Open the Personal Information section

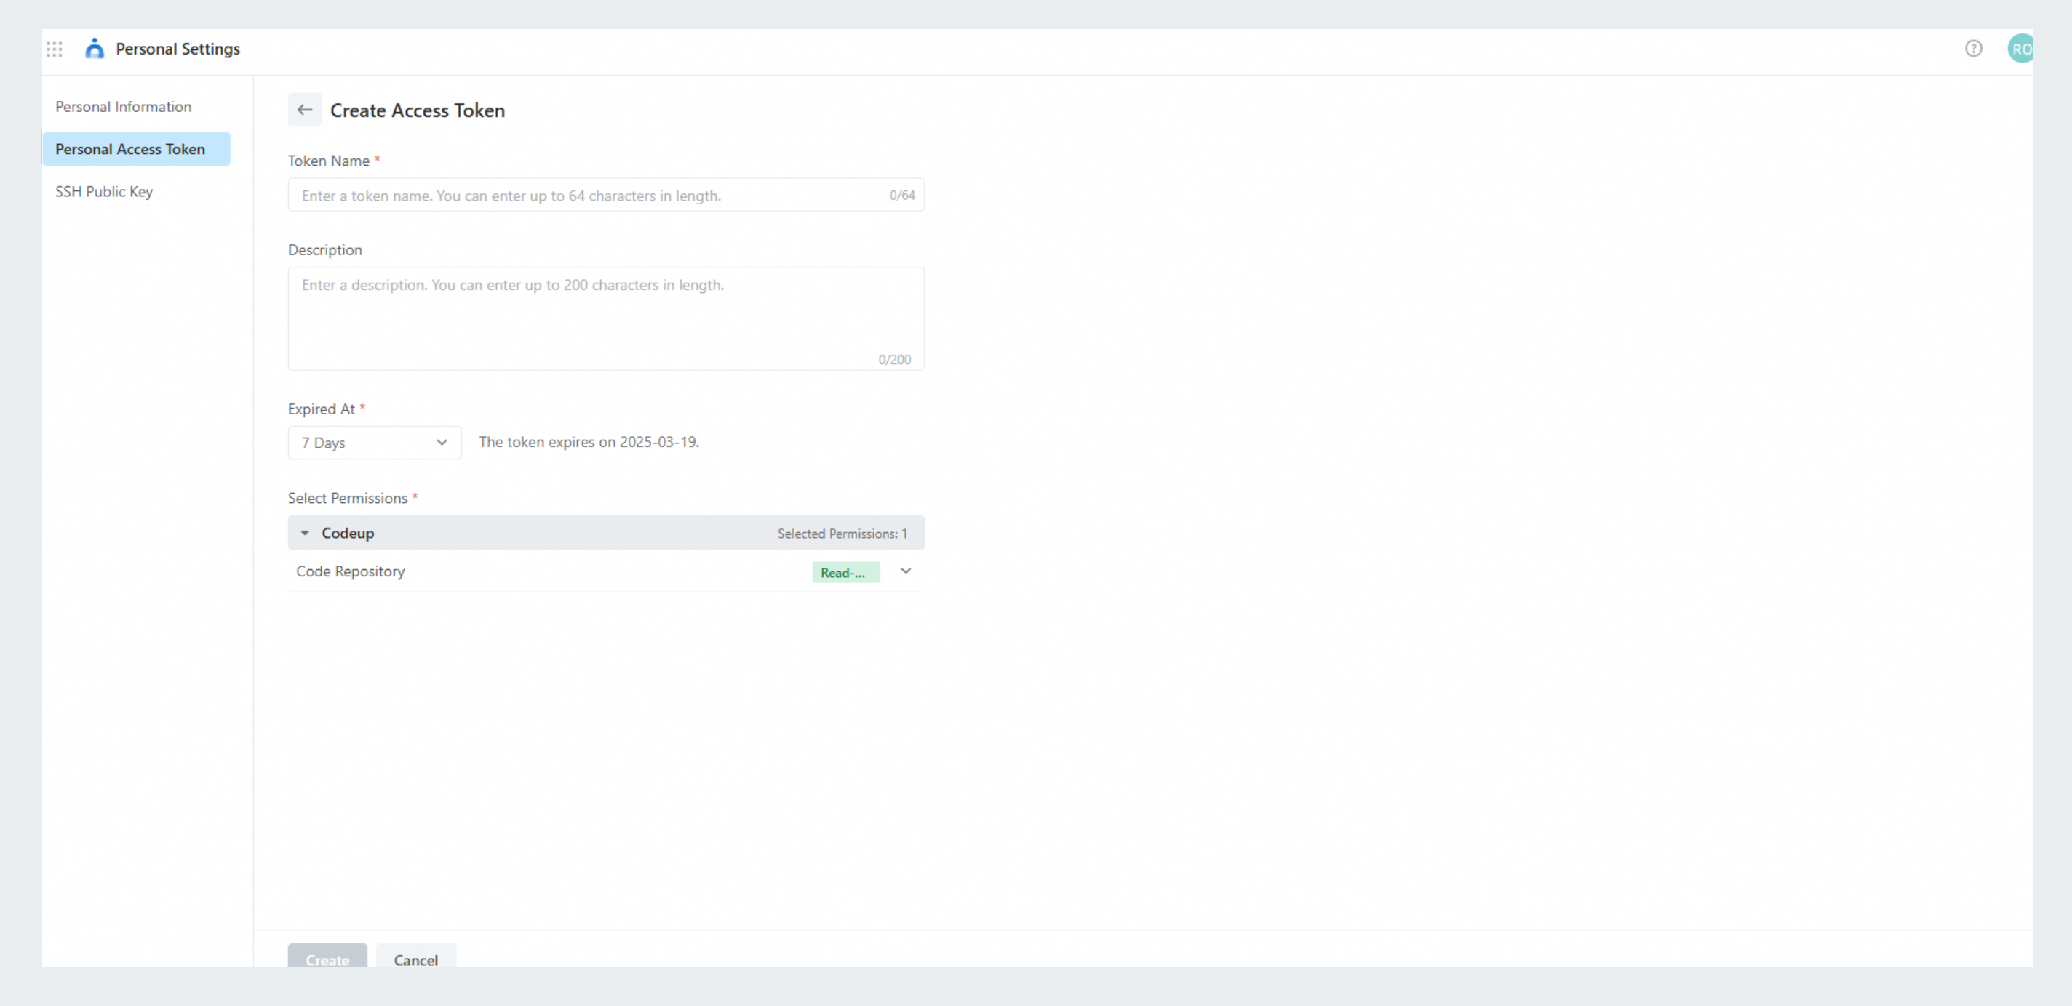(x=123, y=107)
